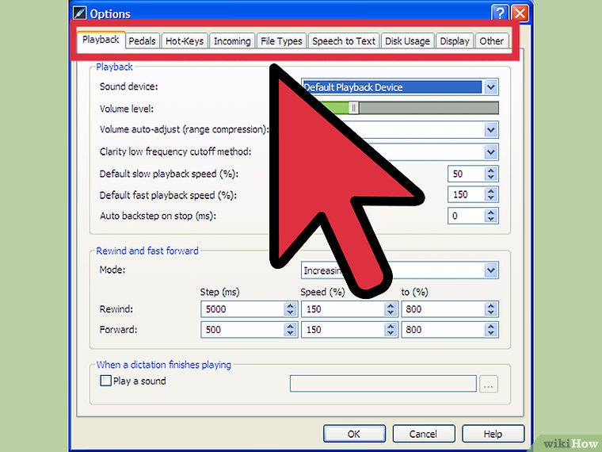Click the default slow playback speed stepper

point(491,174)
